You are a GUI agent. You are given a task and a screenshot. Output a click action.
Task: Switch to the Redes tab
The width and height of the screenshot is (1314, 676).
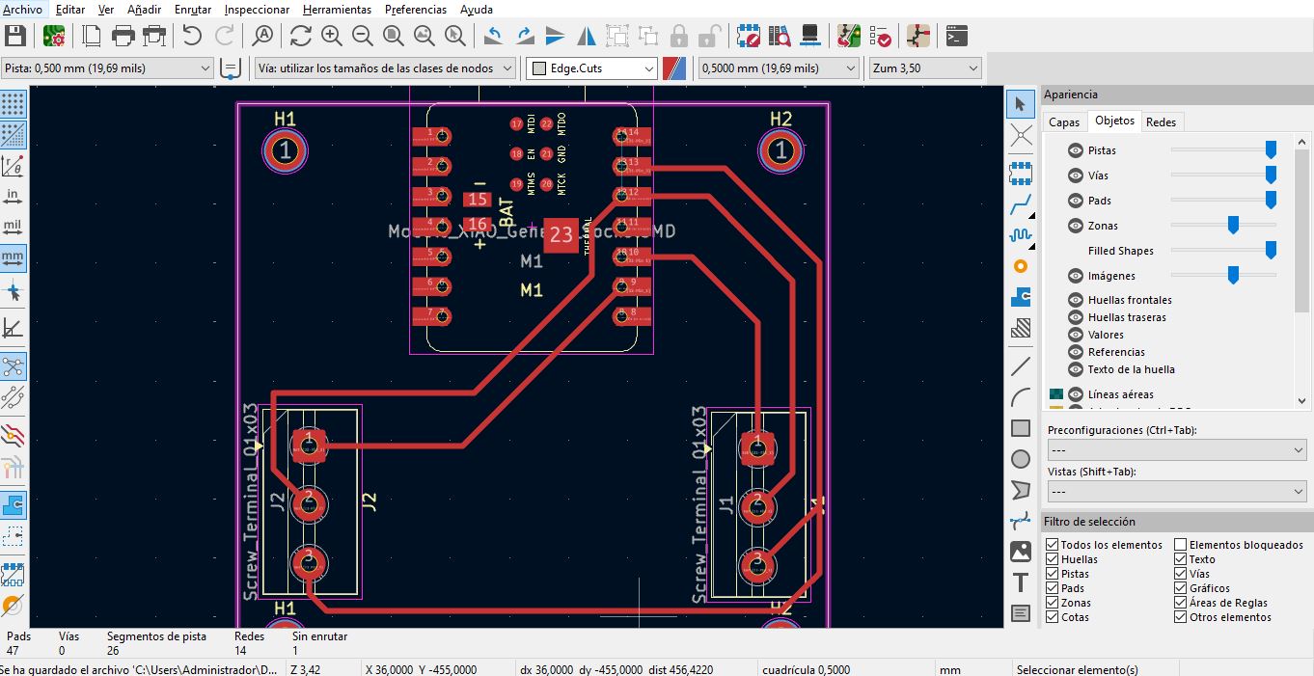pyautogui.click(x=1162, y=122)
